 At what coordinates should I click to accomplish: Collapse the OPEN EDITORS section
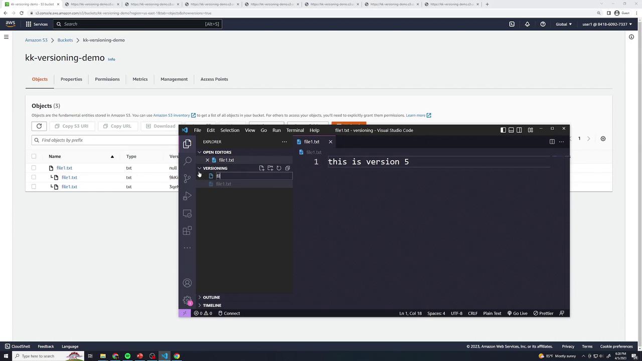pyautogui.click(x=215, y=152)
